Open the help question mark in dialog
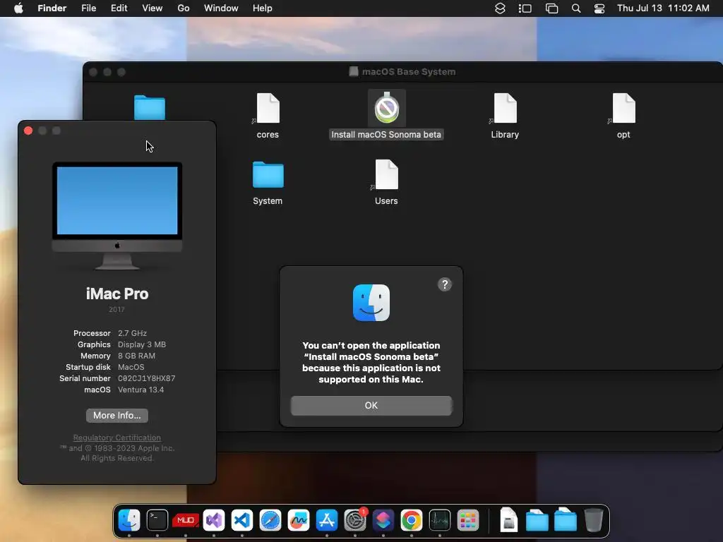723x542 pixels. [x=445, y=284]
